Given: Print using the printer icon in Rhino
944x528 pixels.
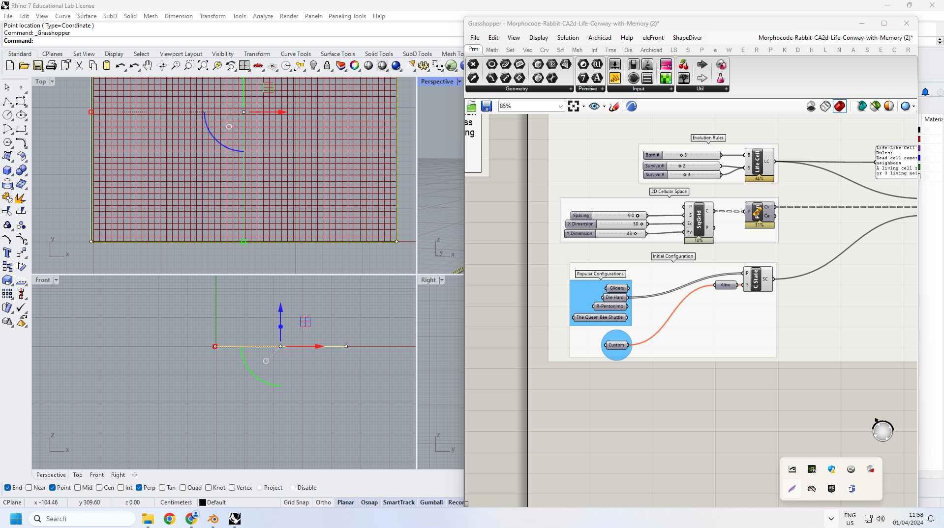Looking at the screenshot, I should click(51, 65).
